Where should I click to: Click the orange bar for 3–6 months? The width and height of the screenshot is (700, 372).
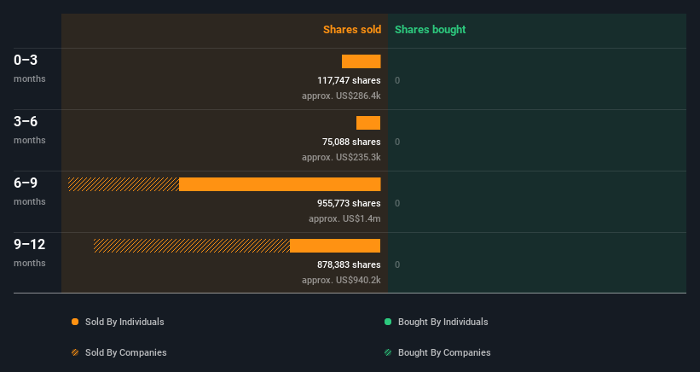coord(368,123)
